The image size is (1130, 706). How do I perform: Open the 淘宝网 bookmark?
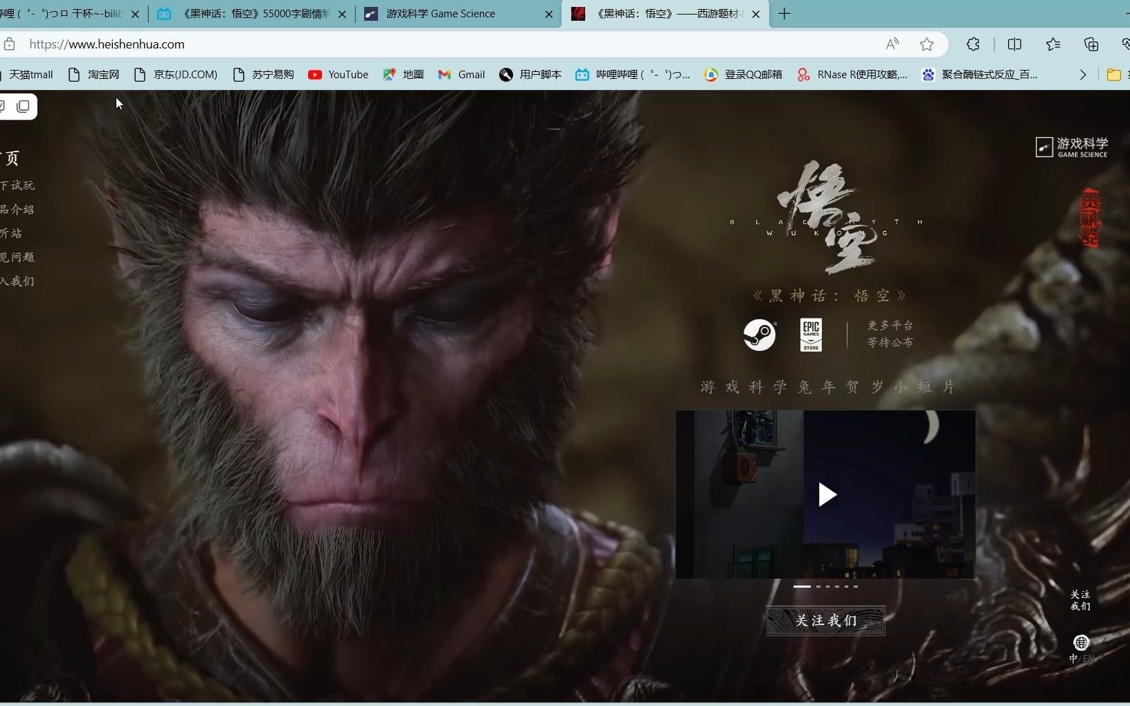point(94,75)
